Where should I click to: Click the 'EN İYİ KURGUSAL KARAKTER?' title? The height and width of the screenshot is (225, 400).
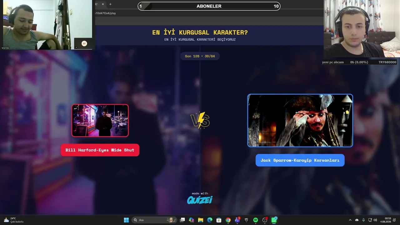pos(200,32)
